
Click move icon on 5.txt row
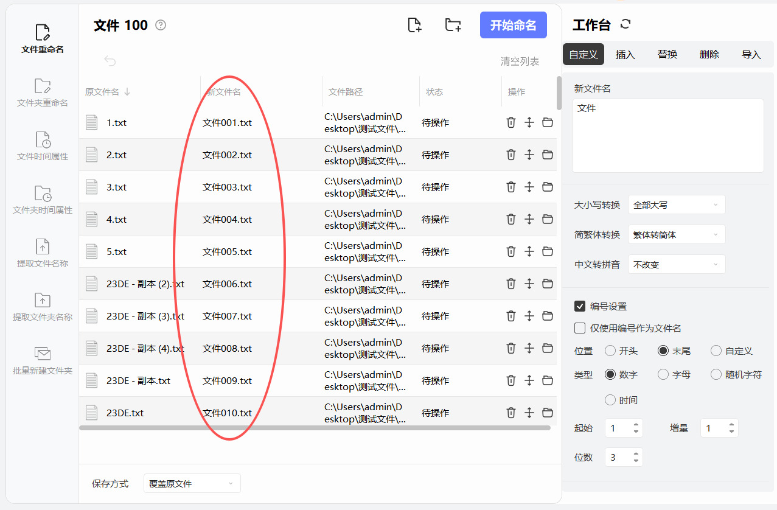pyautogui.click(x=529, y=251)
